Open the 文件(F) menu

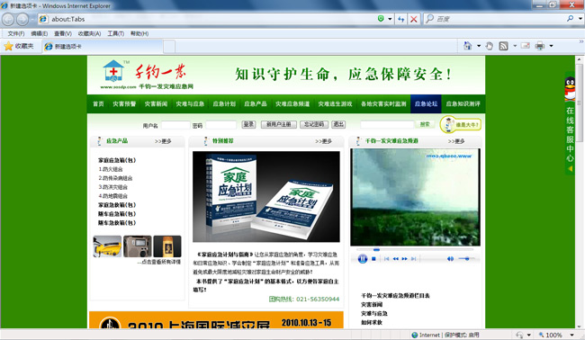pos(16,33)
